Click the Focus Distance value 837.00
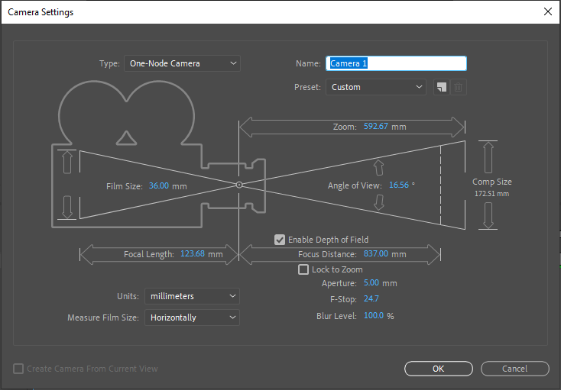561x390 pixels. click(x=376, y=254)
